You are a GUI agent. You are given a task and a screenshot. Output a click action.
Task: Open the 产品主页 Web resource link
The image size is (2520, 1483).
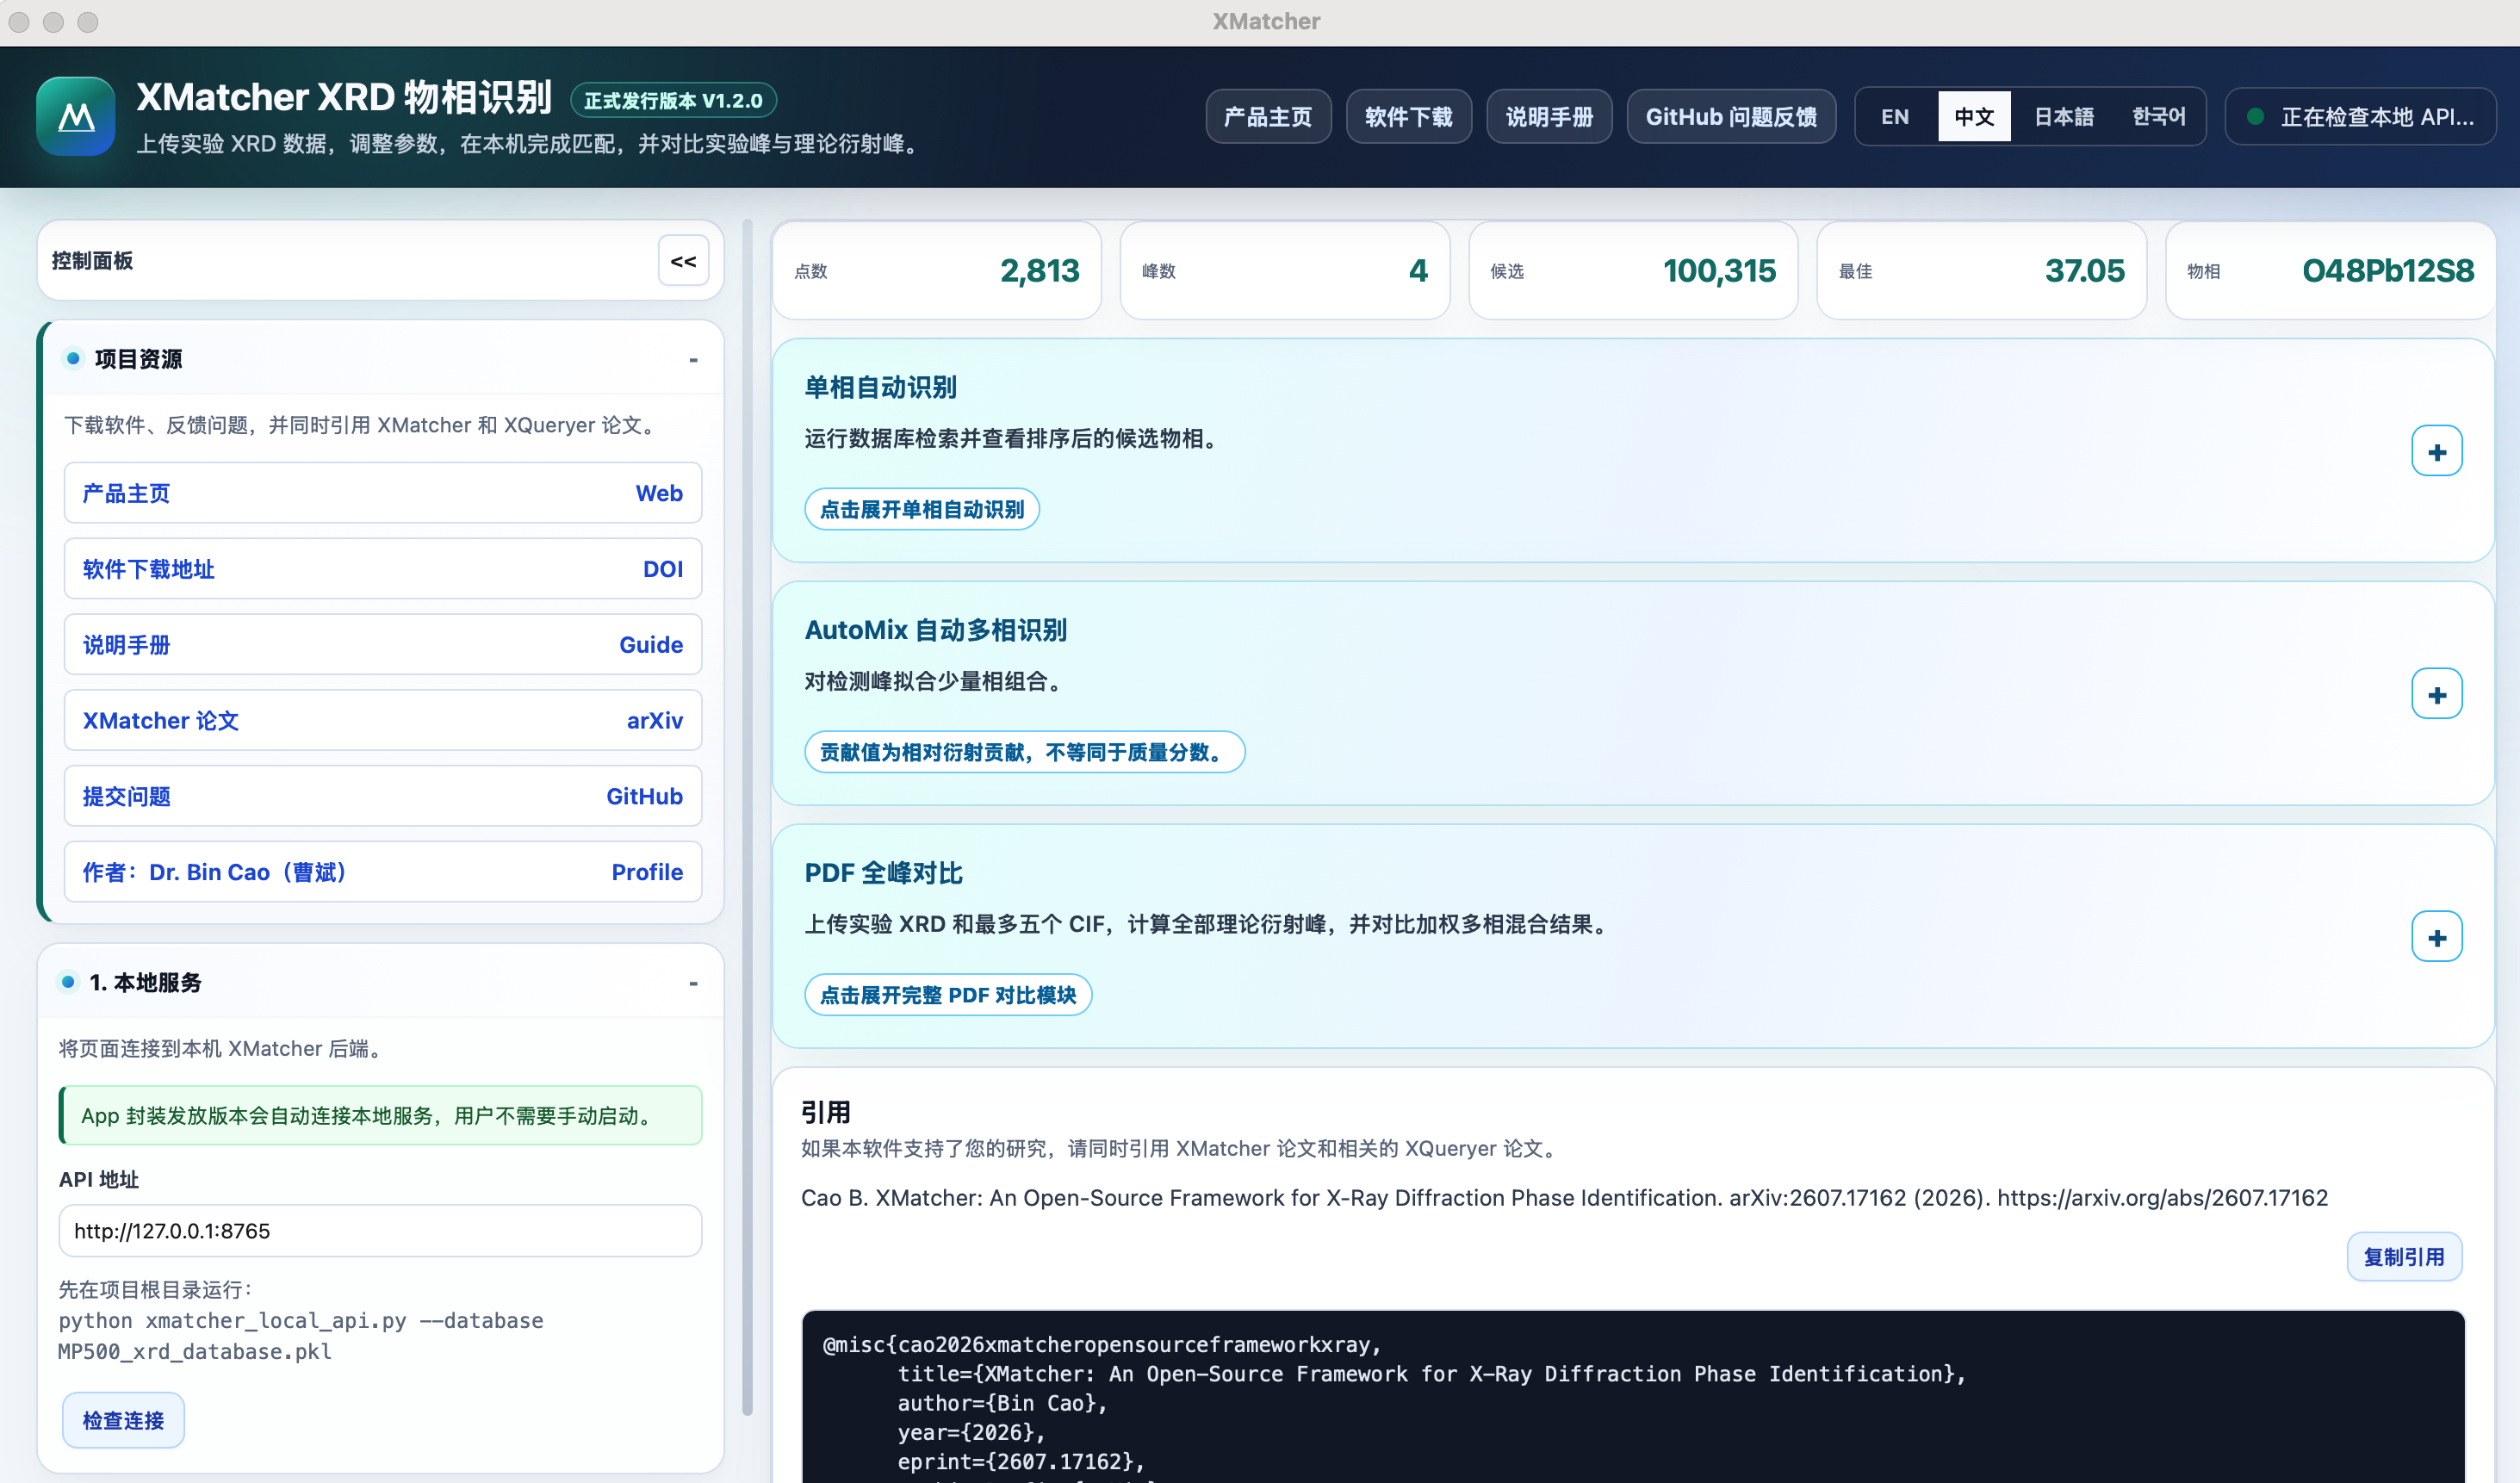pyautogui.click(x=383, y=493)
